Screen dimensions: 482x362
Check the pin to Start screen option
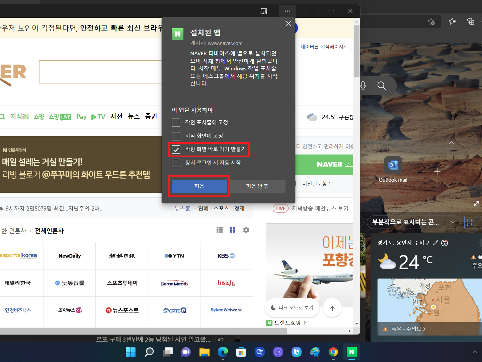click(x=176, y=136)
